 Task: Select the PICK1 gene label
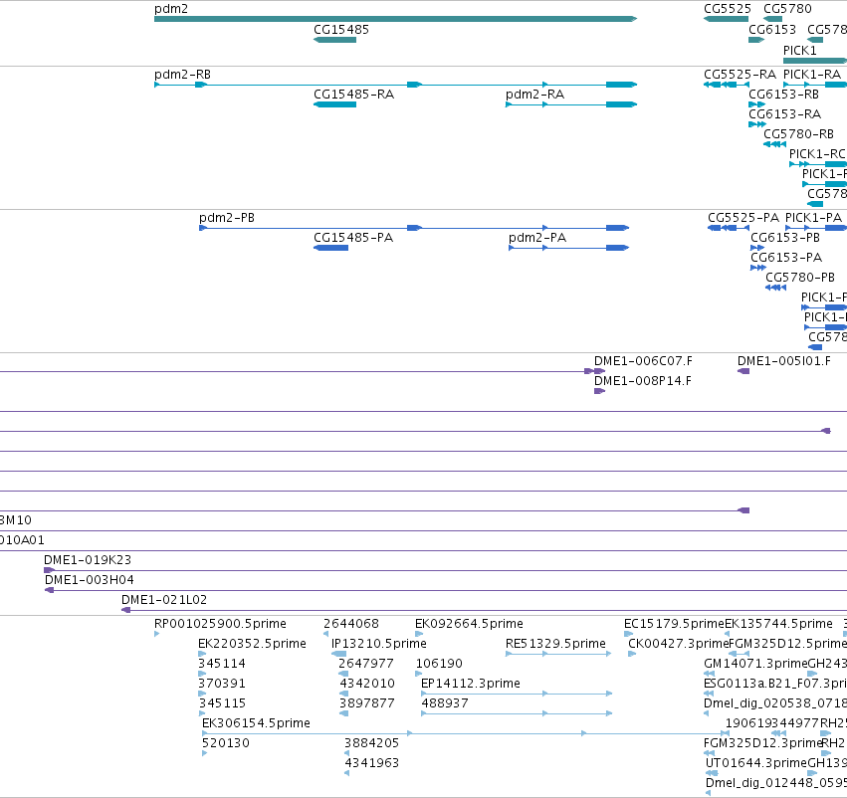coord(800,50)
